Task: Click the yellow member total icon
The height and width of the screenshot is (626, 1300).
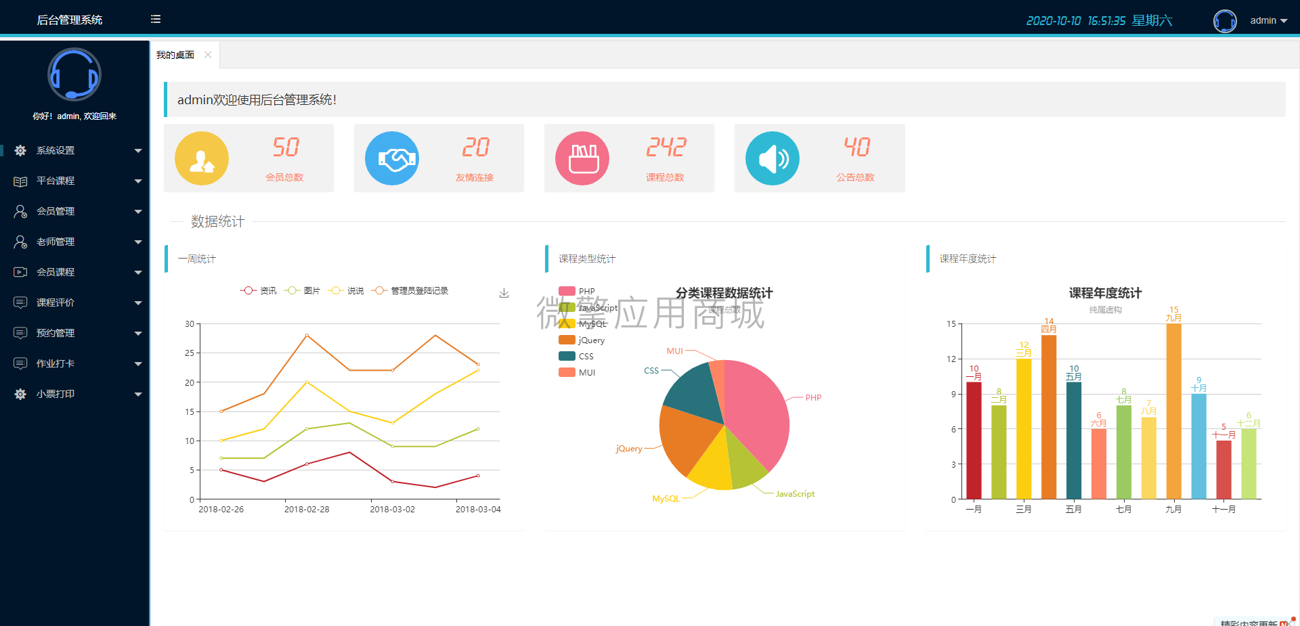Action: coord(202,158)
